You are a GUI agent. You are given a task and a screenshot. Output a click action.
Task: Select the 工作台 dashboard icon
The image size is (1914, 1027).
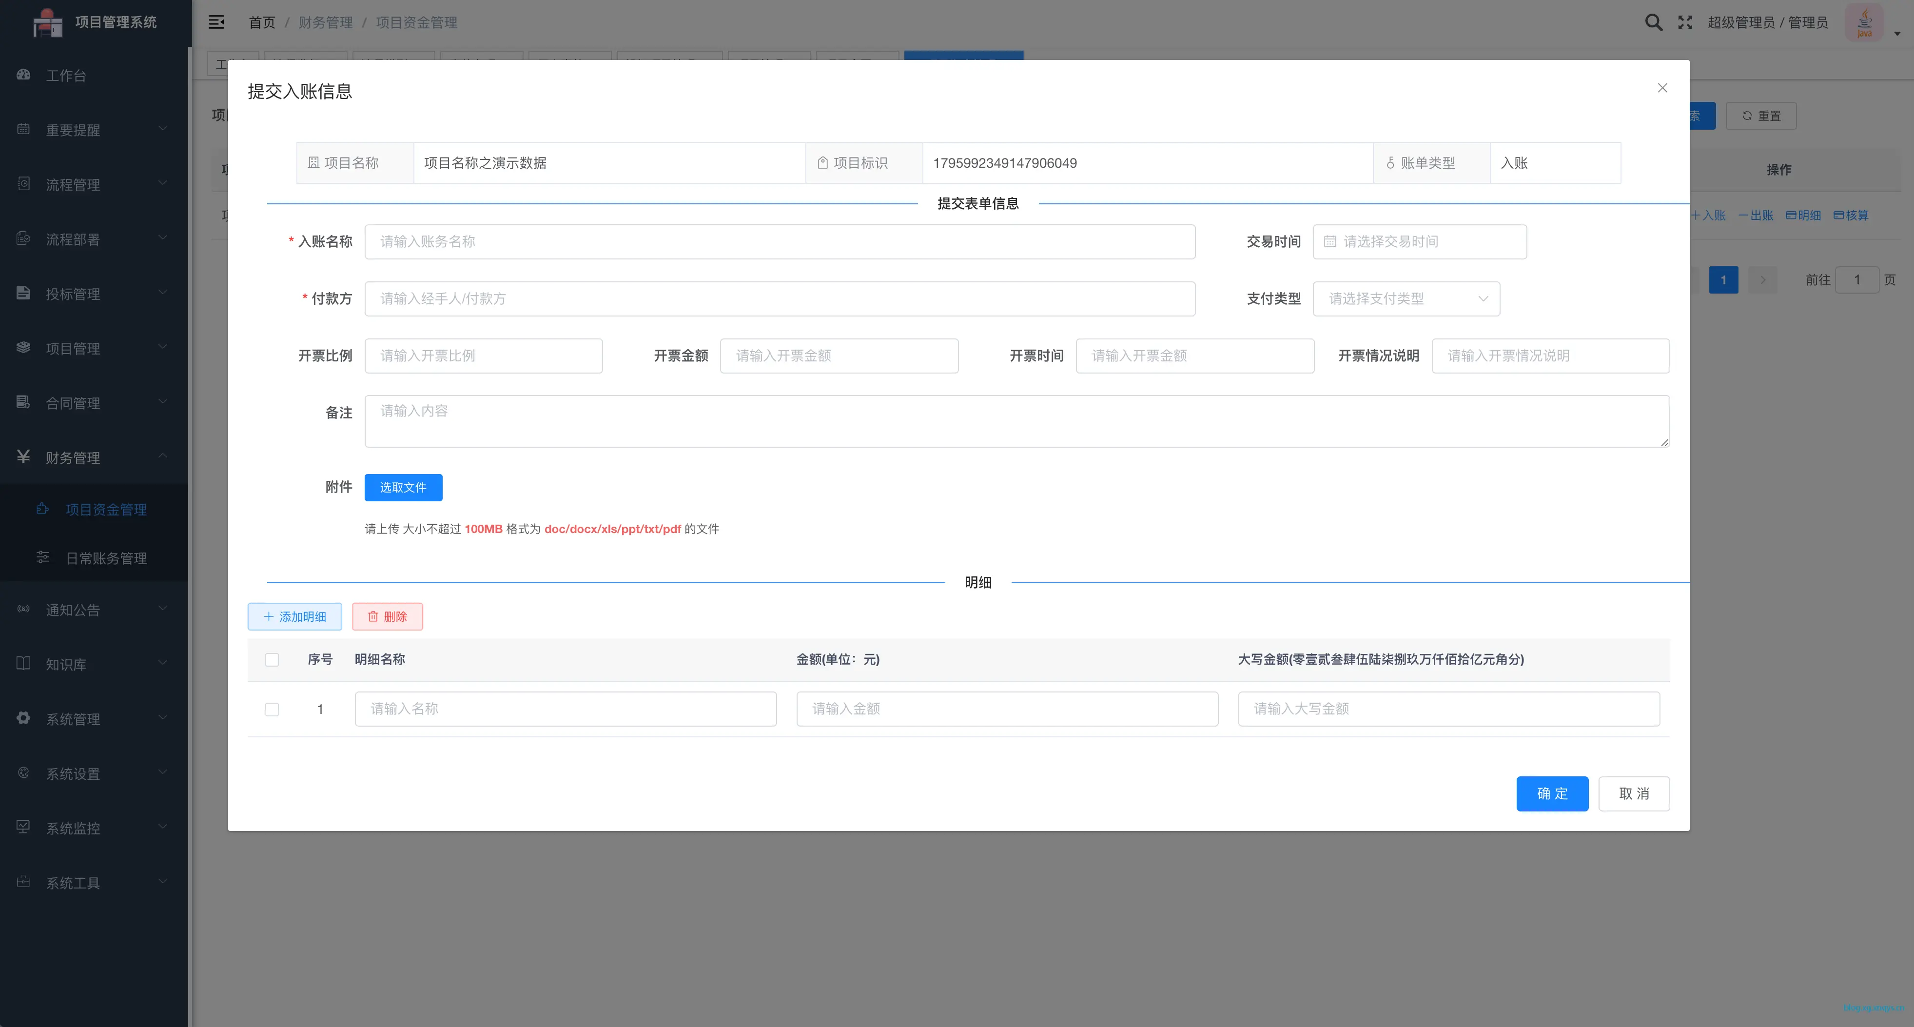(x=23, y=75)
